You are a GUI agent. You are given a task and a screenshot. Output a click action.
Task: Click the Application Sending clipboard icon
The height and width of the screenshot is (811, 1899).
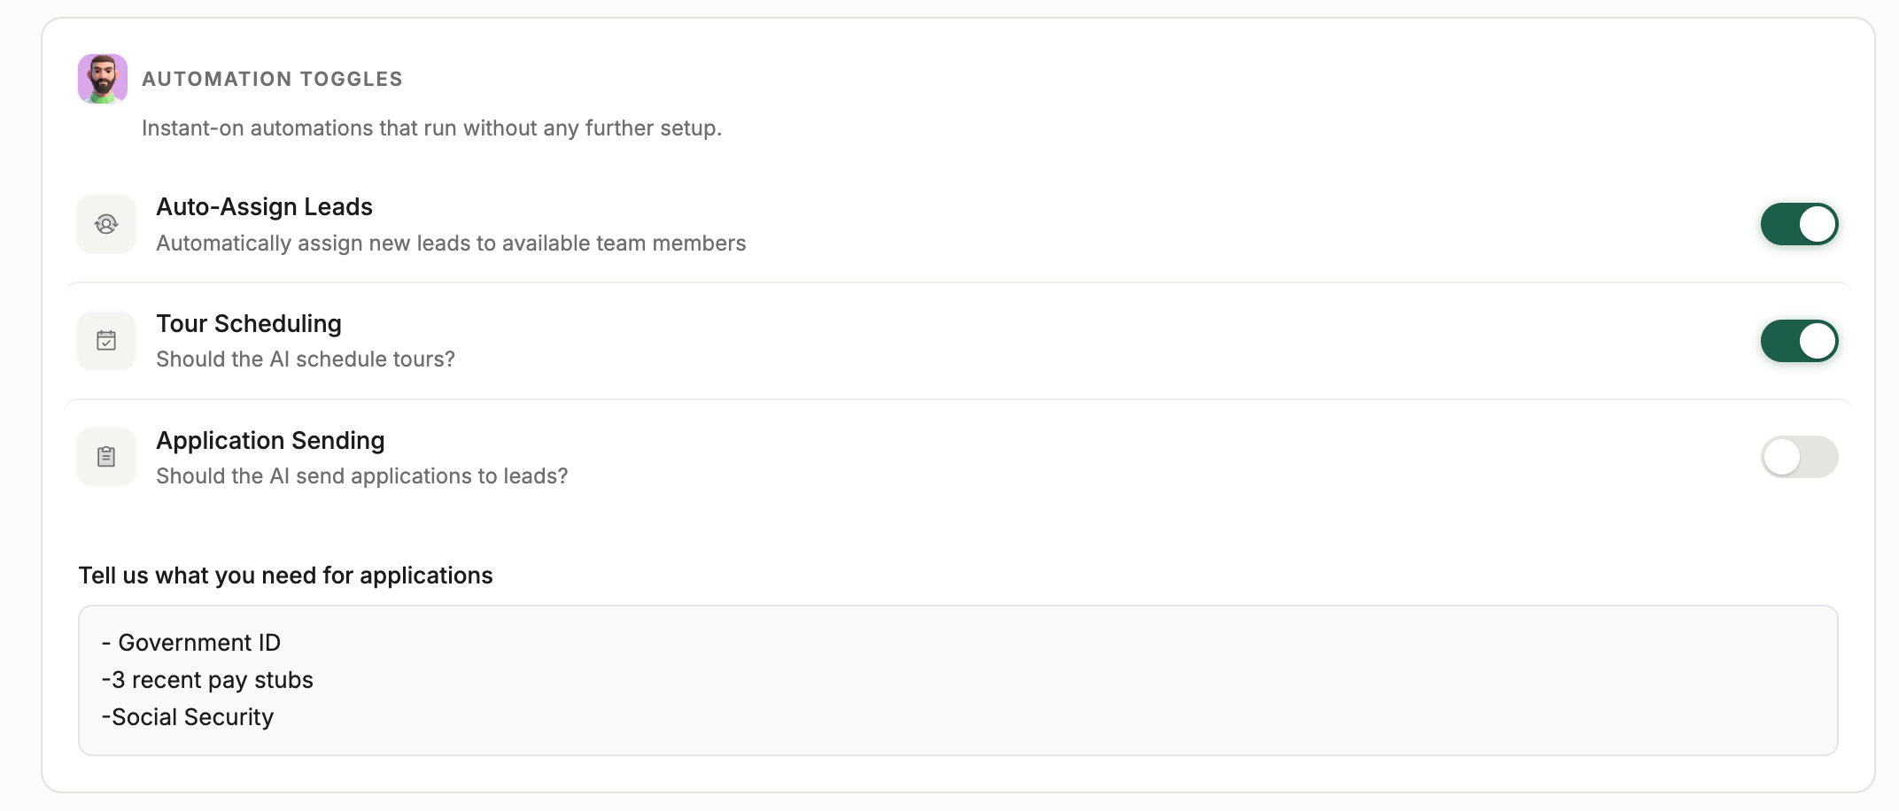pos(106,457)
